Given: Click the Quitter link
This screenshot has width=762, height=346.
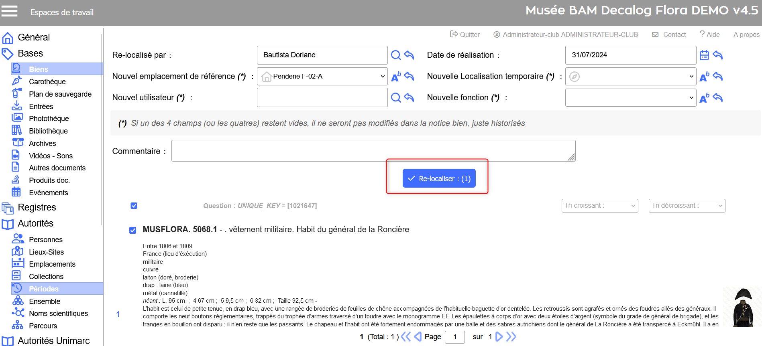Looking at the screenshot, I should 465,34.
